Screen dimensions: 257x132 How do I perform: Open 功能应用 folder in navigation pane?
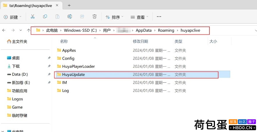tap(17, 91)
